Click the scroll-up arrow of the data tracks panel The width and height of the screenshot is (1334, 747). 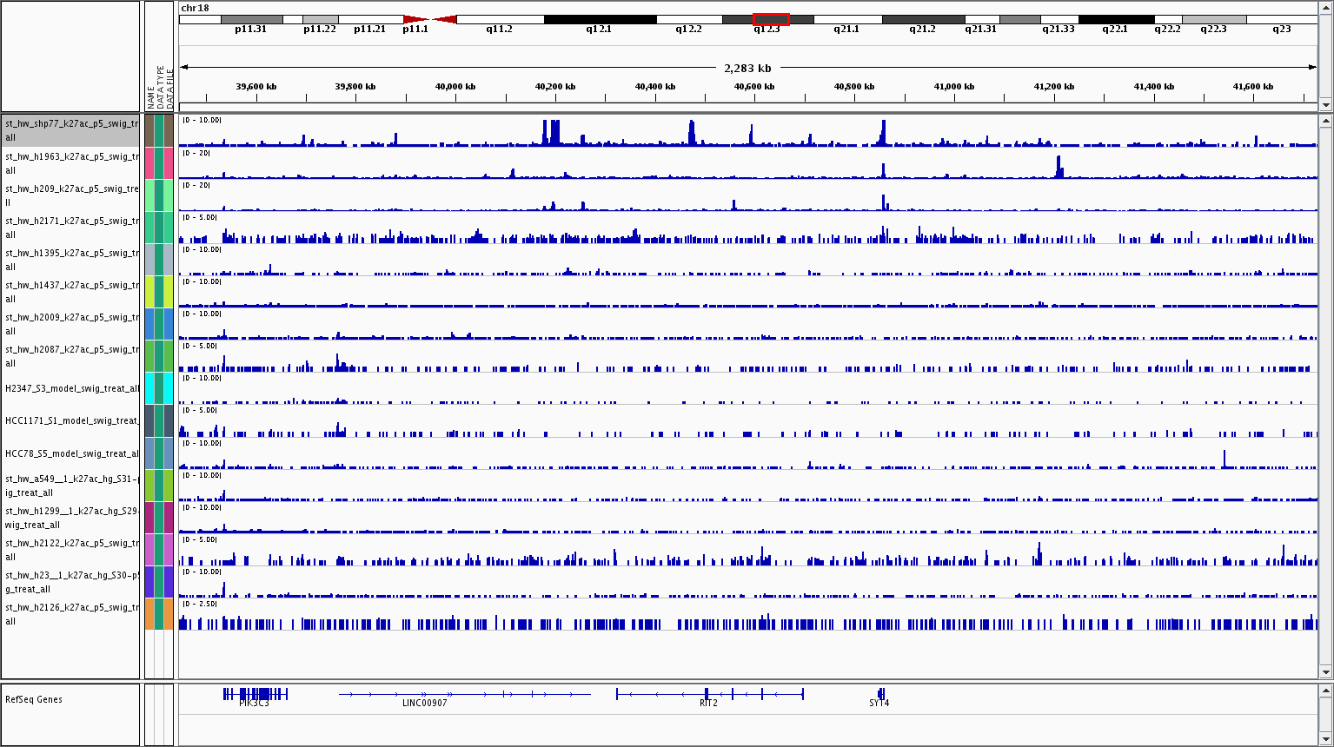click(x=1325, y=122)
